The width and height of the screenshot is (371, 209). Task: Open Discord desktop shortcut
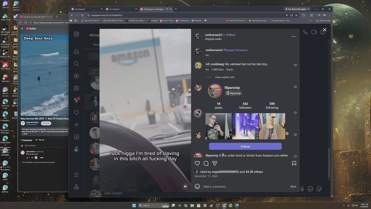(5, 5)
